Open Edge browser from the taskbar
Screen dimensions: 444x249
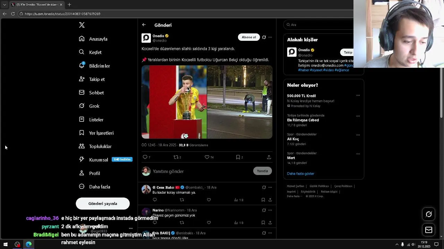(x=29, y=245)
